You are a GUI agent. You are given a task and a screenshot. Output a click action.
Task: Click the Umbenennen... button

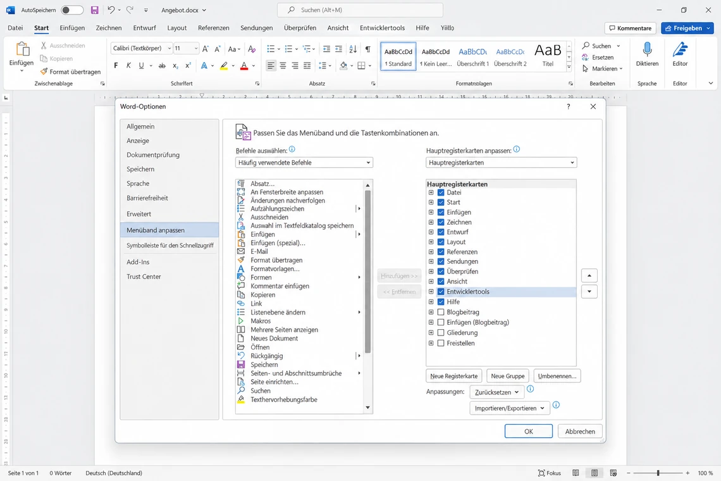tap(557, 376)
